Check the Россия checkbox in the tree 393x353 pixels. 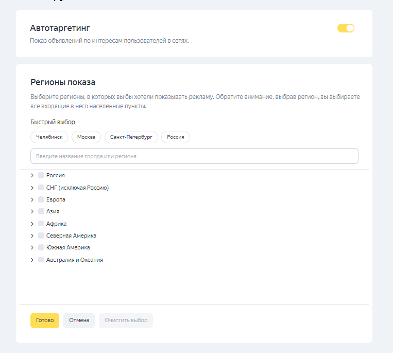pos(41,175)
